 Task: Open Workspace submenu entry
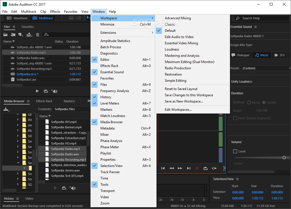[x=123, y=18]
